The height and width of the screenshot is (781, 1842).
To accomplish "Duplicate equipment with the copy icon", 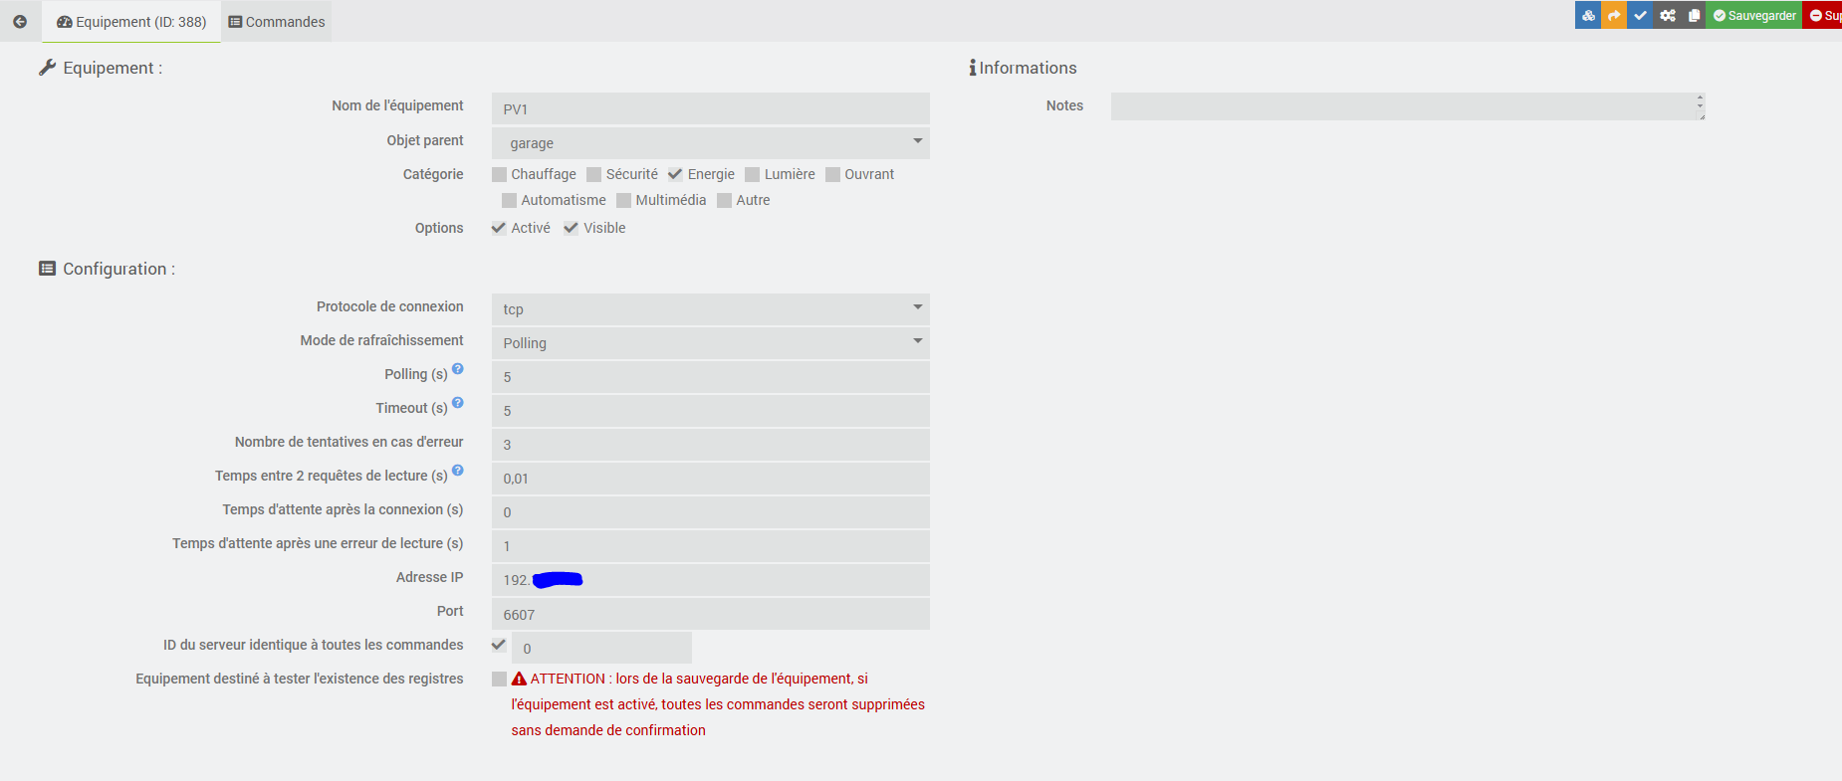I will point(1694,15).
